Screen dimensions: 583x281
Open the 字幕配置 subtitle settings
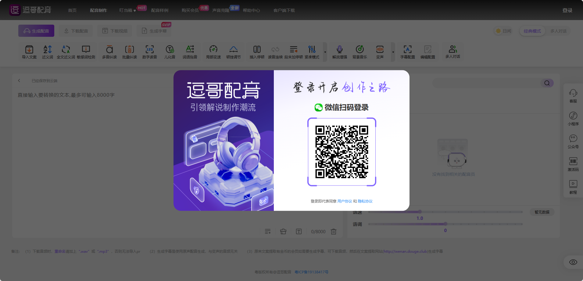click(x=408, y=52)
